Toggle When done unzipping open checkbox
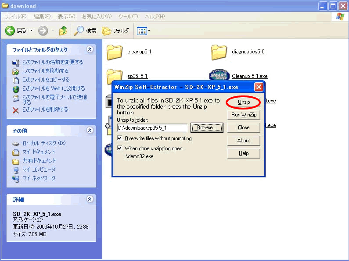 [119, 148]
